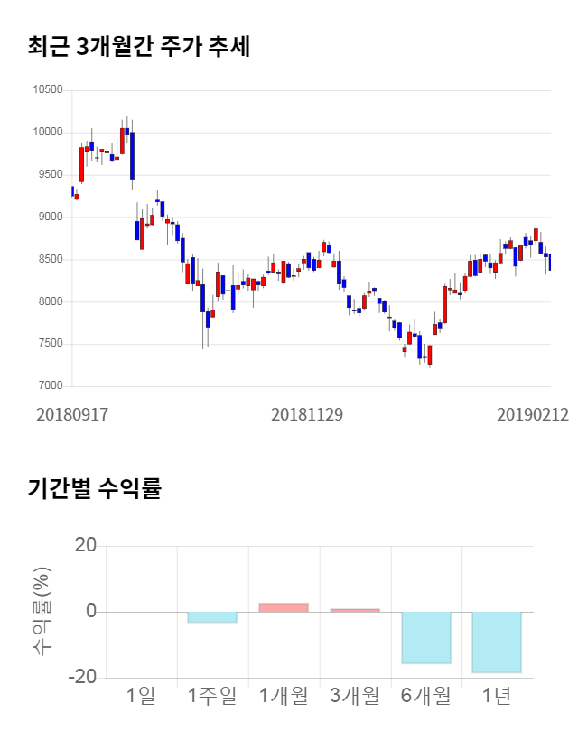Viewport: 578px width, 731px height.
Task: Select the '1년' period label
Action: click(x=497, y=696)
